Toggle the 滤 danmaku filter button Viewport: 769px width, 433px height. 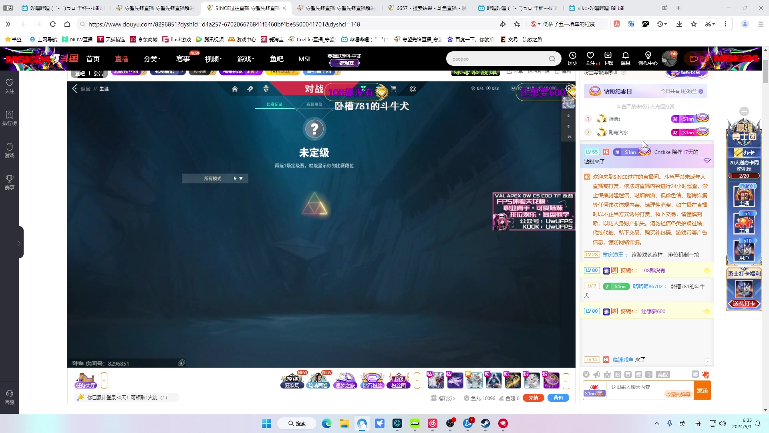[695, 374]
